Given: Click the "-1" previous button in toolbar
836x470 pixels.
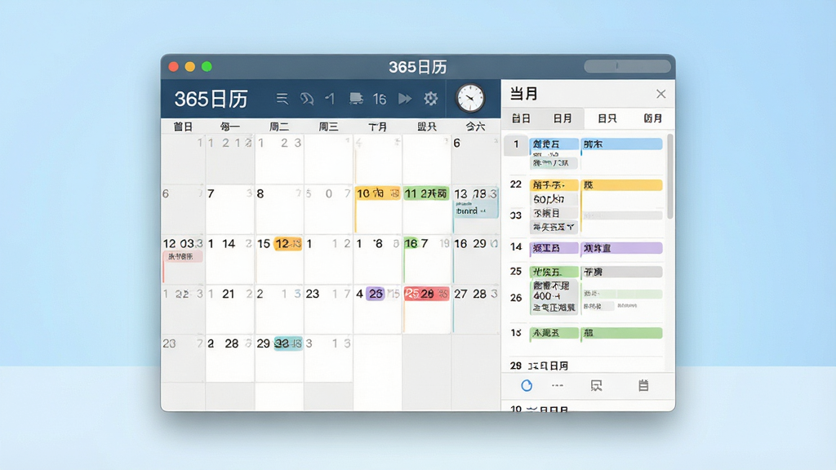Looking at the screenshot, I should (x=330, y=99).
